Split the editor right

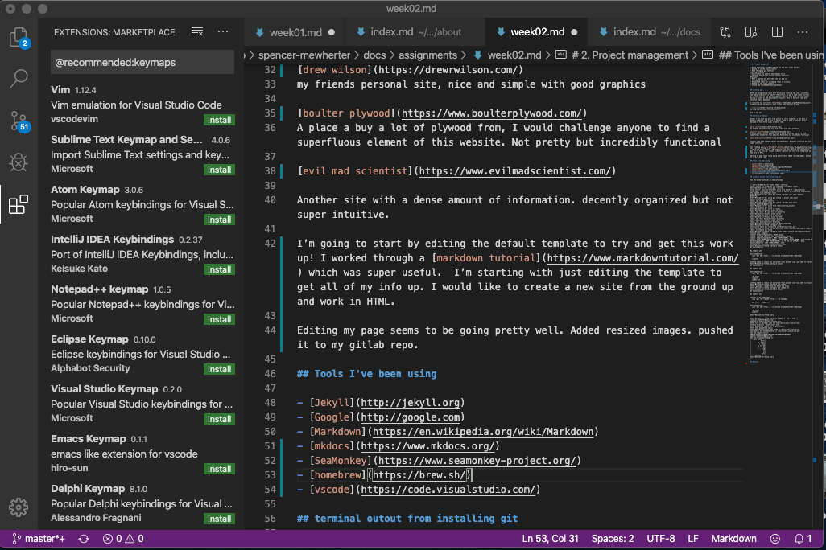pos(777,32)
